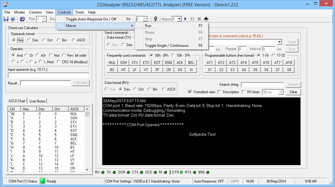
Task: Click the Input operands field
Action: coord(49,75)
